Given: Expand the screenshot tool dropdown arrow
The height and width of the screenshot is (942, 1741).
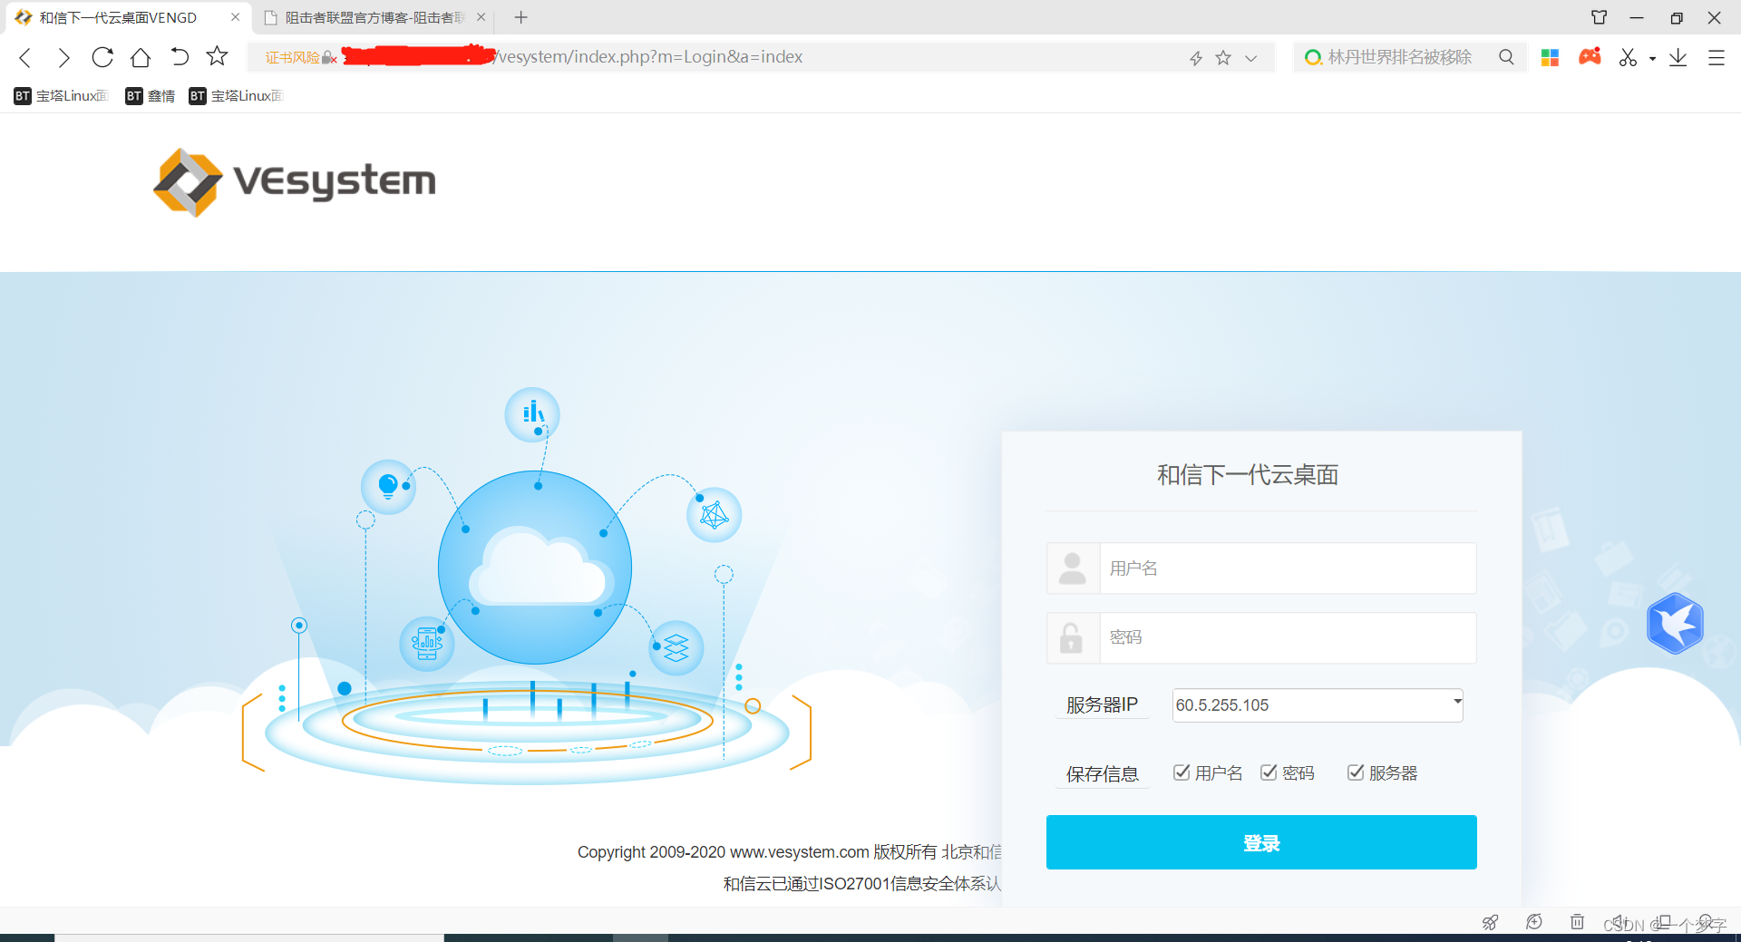Looking at the screenshot, I should tap(1652, 58).
